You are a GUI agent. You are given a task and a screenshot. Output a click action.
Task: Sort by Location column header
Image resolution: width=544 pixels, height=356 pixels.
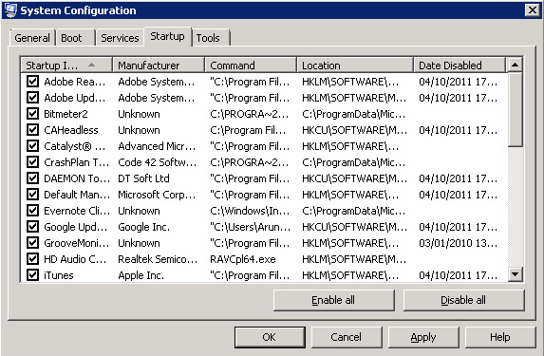(x=355, y=66)
